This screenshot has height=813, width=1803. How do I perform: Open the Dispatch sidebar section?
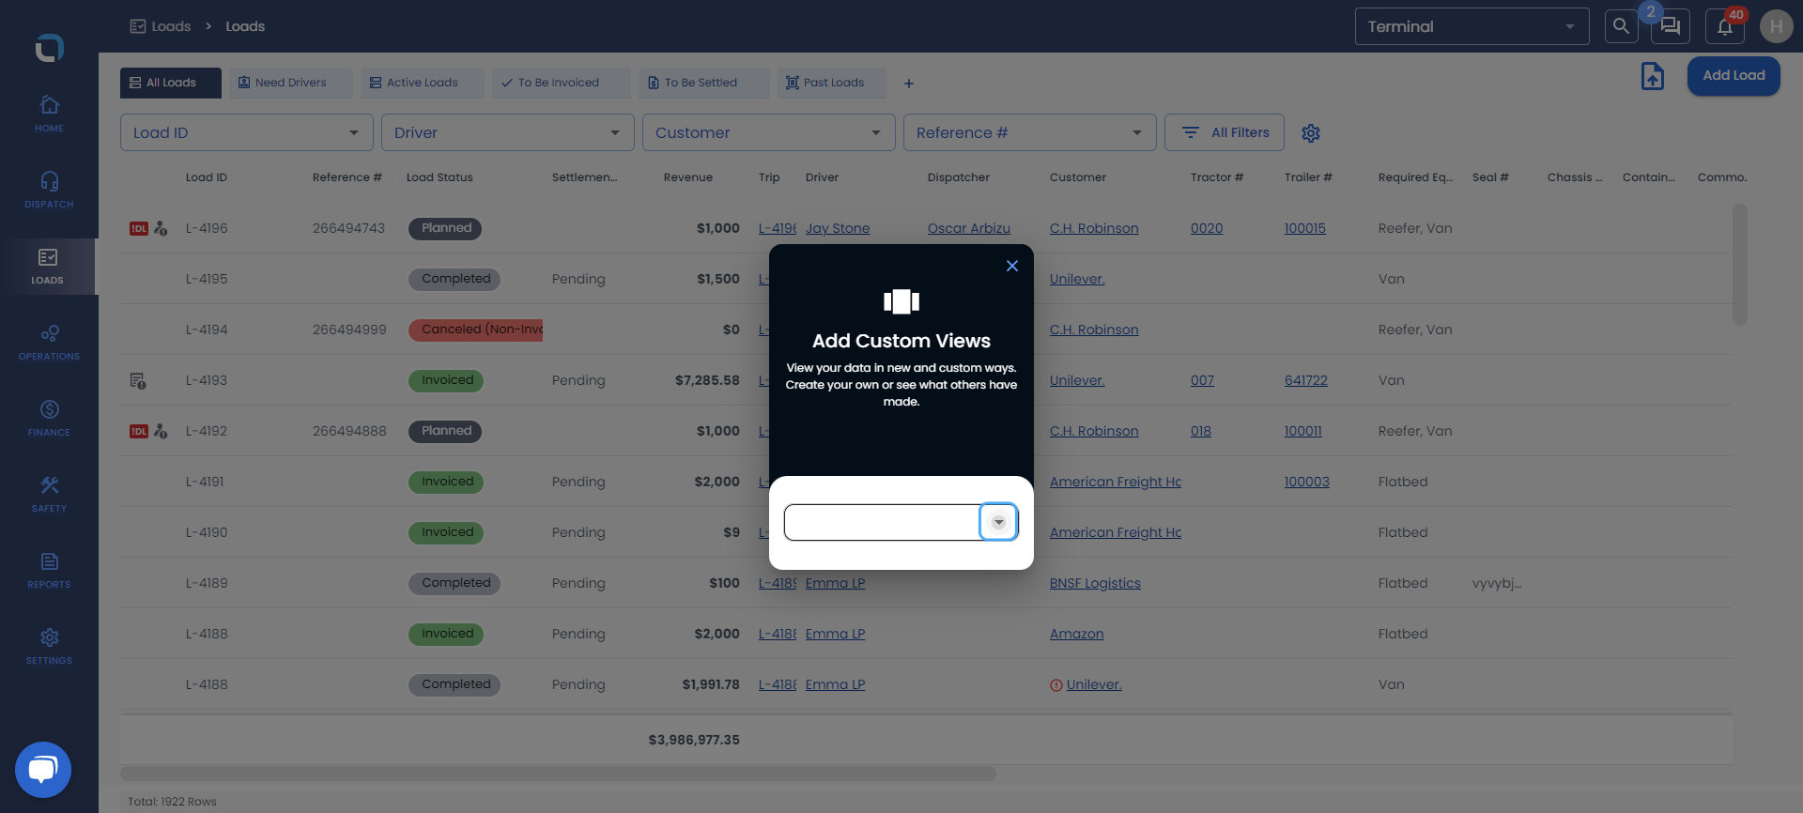(49, 190)
